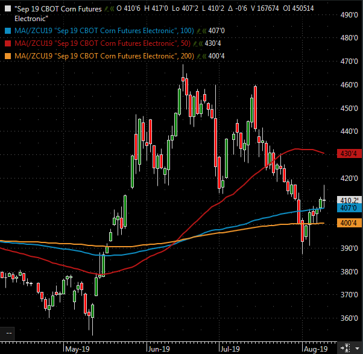
Task: Click the 370'0 price axis label
Action: (349, 295)
